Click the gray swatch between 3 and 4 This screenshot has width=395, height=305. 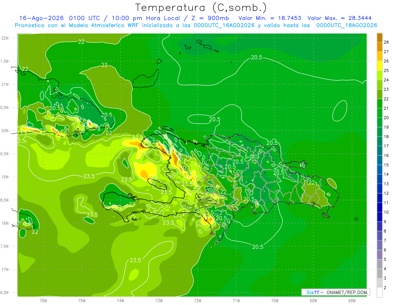click(x=380, y=273)
